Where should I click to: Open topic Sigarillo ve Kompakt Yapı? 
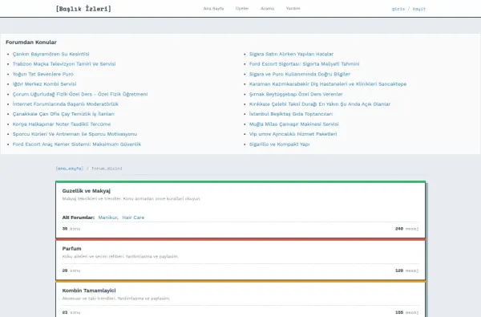pos(280,144)
